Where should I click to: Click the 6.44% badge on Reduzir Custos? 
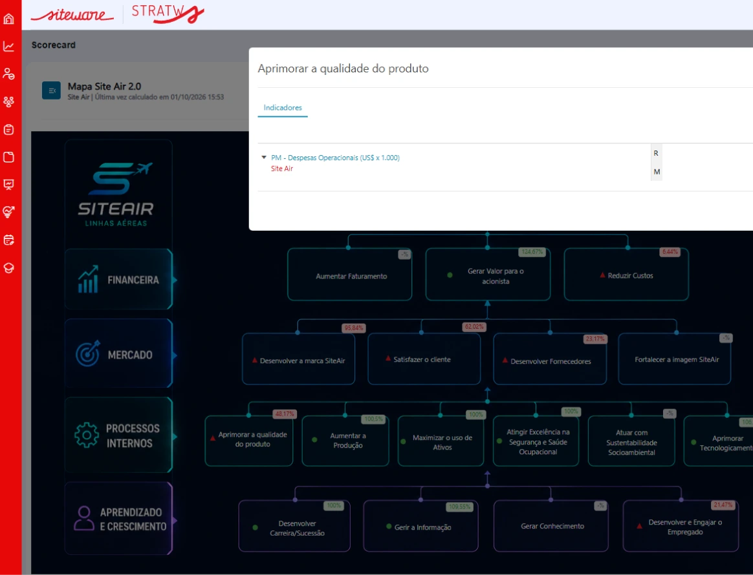pos(670,252)
